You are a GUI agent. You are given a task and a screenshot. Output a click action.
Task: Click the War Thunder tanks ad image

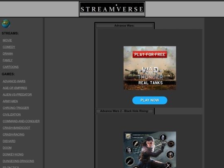(x=150, y=68)
